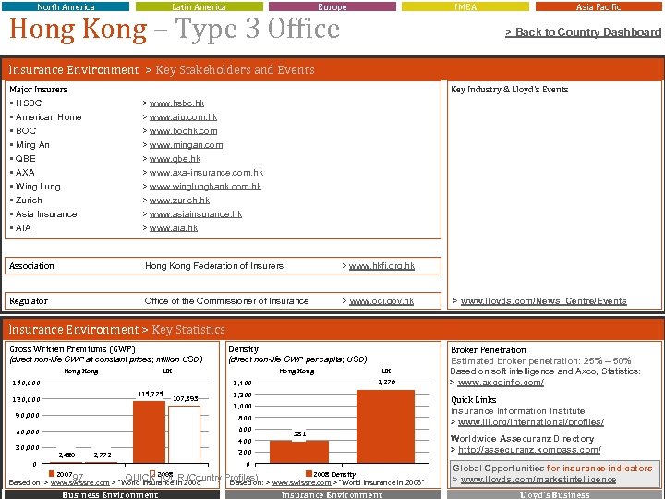The image size is (665, 499).
Task: Go to Lloyd's Business section
Action: (555, 494)
